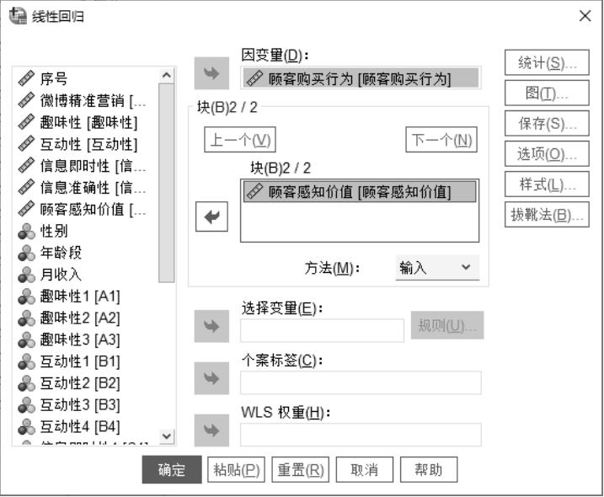
Task: Click the move-back arrow beside the block variables list
Action: tap(211, 216)
